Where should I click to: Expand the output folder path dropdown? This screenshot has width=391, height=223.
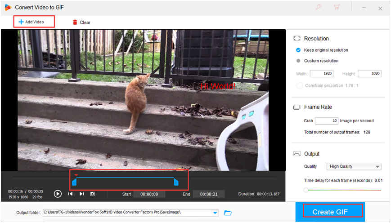point(215,213)
